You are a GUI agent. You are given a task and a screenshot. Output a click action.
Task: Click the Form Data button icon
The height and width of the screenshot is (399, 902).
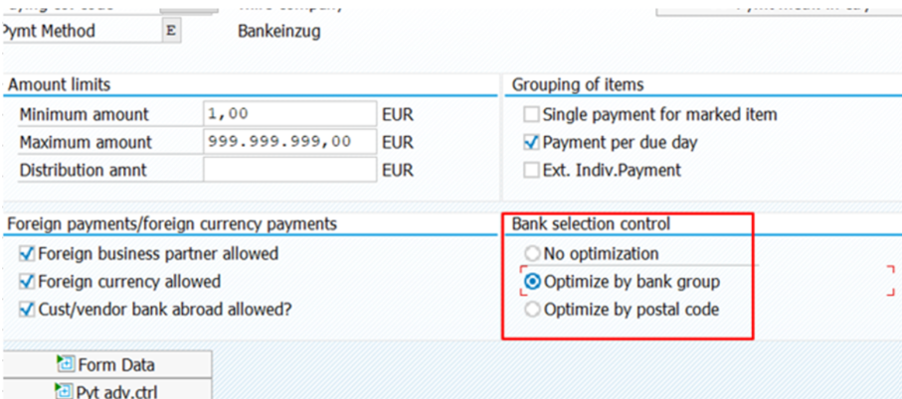pyautogui.click(x=65, y=364)
